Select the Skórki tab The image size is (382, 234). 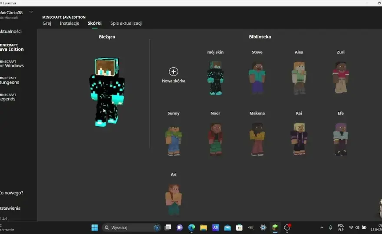[95, 23]
